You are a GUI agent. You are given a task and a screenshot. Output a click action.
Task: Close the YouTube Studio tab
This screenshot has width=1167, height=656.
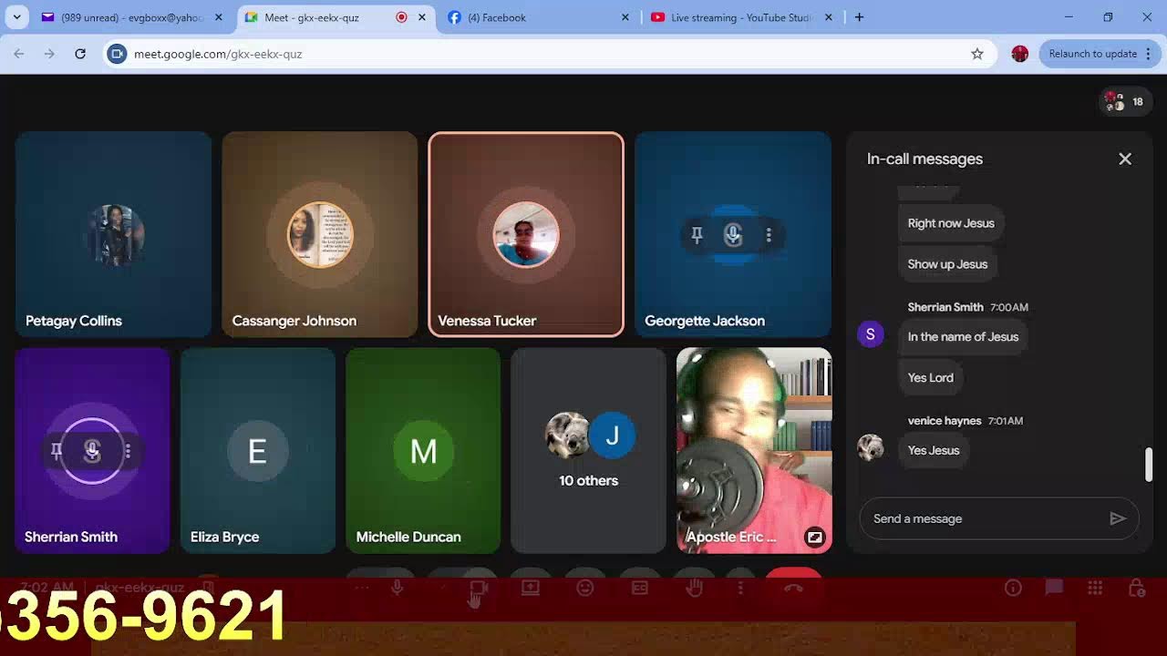[x=829, y=17]
